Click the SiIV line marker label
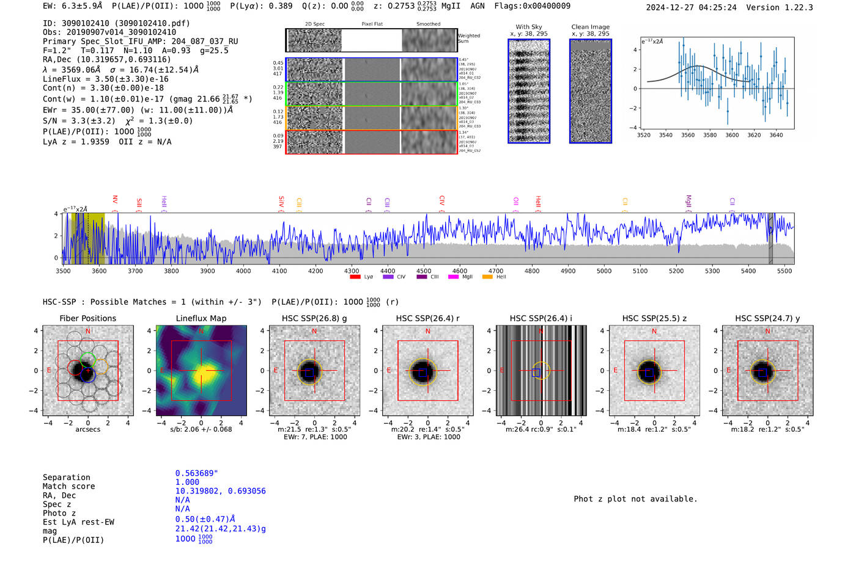 point(281,202)
